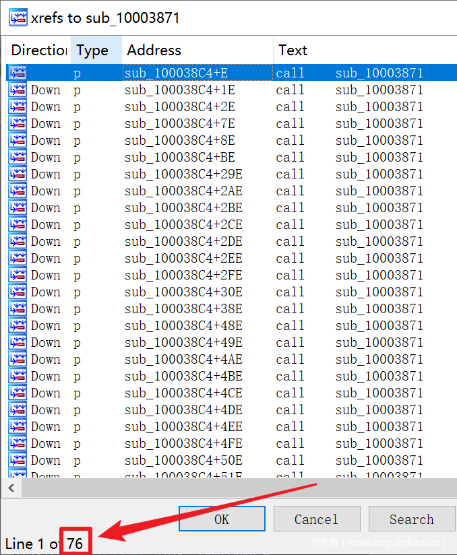This screenshot has width=457, height=555.
Task: Click xref icon for row sub_100038C4+1E
Action: pos(18,90)
